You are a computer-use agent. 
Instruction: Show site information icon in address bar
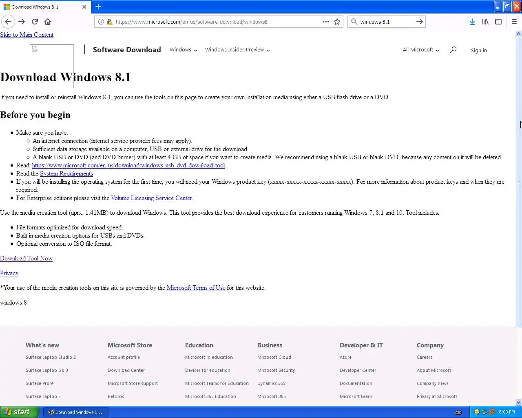point(101,22)
